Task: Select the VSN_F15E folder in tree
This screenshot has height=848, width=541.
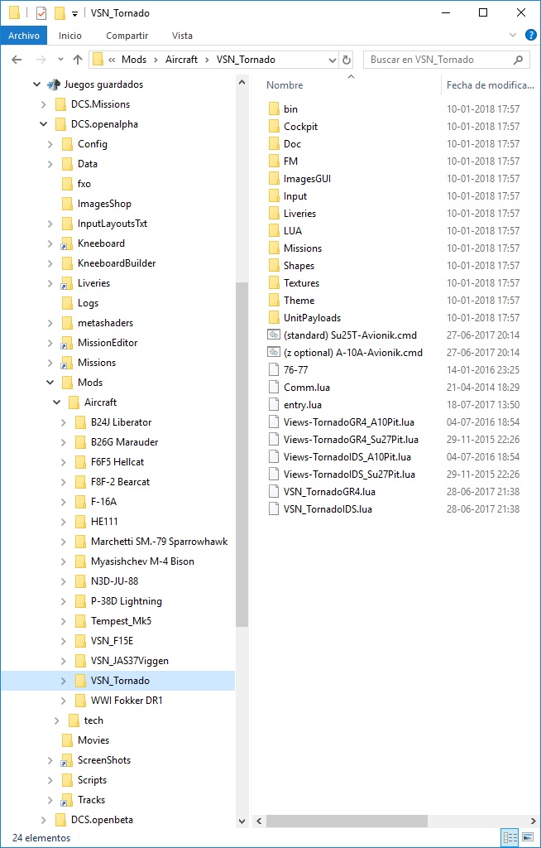Action: 112,641
